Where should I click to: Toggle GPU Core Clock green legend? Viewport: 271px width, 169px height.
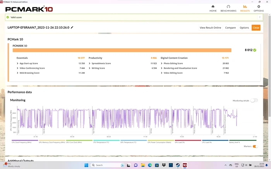[79, 142]
